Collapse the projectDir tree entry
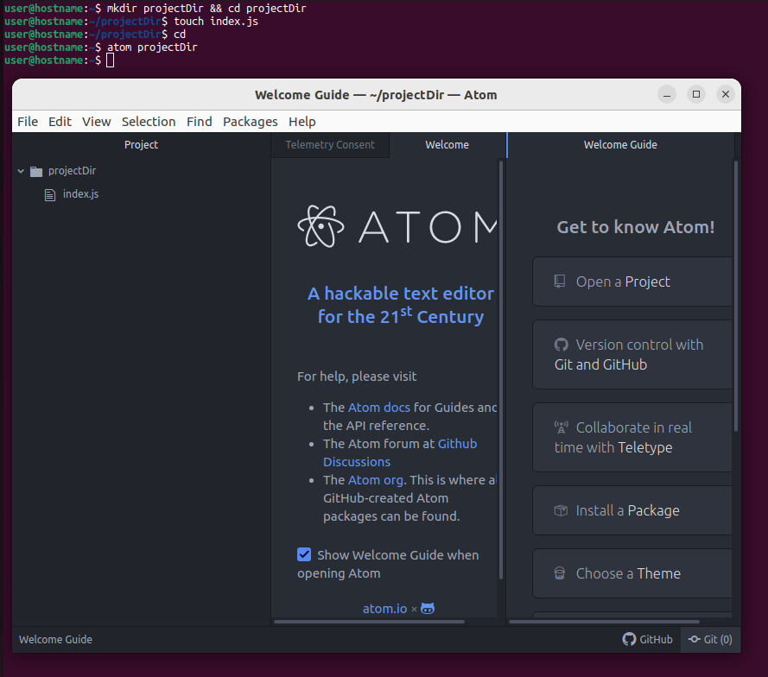768x677 pixels. [x=20, y=170]
